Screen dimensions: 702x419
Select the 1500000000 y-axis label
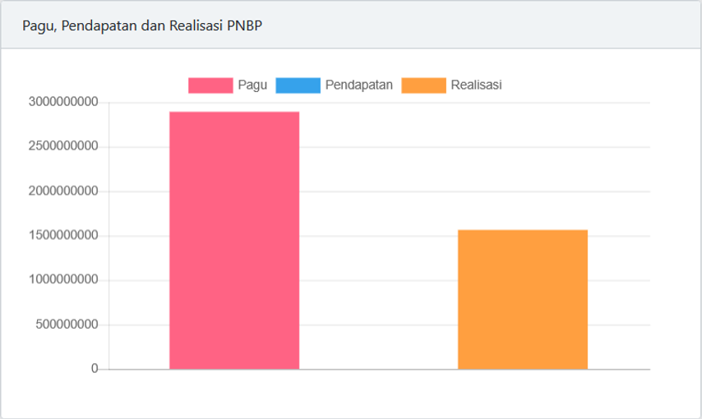pyautogui.click(x=63, y=236)
